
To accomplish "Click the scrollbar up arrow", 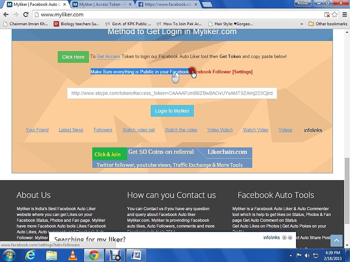I will [x=347, y=32].
